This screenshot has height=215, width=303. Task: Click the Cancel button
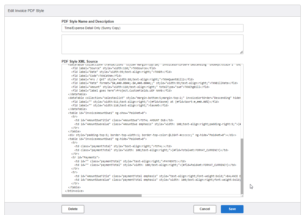205,209
